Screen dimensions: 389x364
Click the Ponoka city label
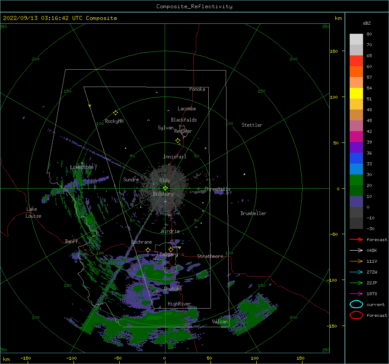click(197, 89)
